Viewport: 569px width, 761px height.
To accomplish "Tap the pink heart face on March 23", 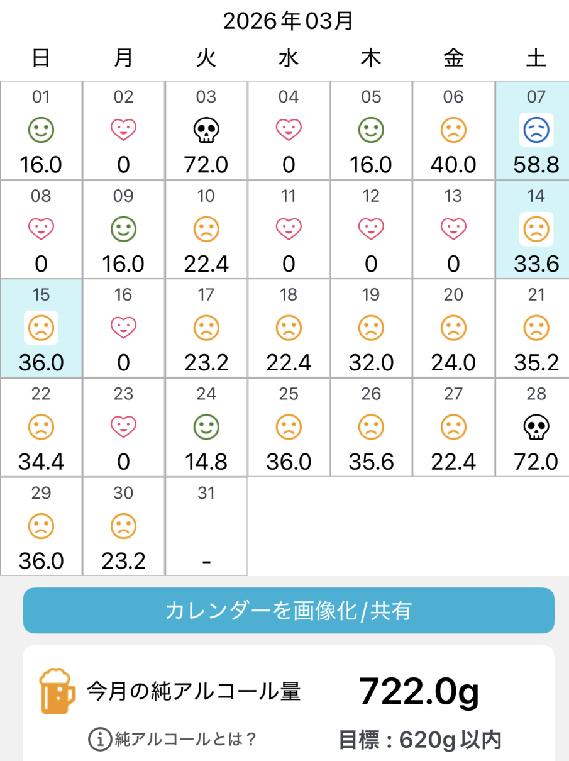I will (123, 428).
